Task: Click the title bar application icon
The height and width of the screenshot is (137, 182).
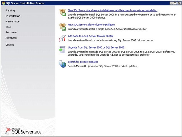Action: 3,3
